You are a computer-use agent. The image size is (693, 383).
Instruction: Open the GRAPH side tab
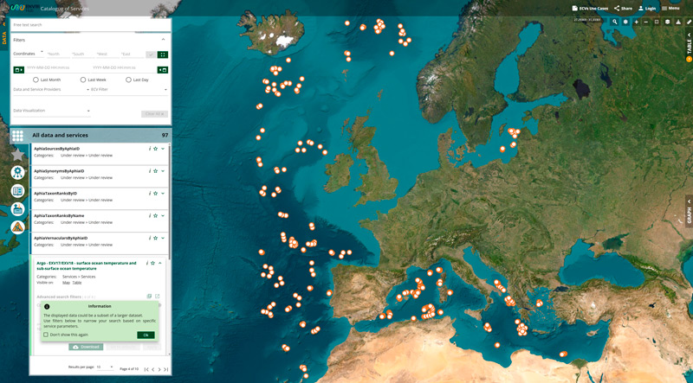[x=689, y=210]
